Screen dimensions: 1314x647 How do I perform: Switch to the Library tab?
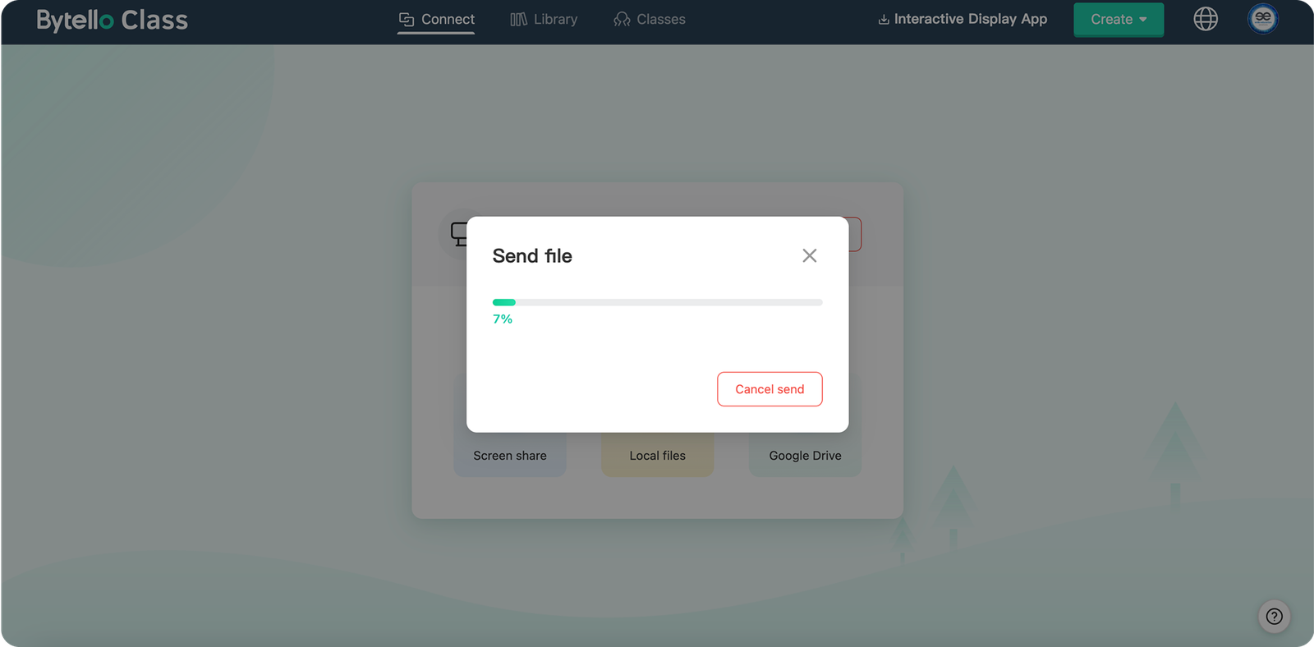coord(544,19)
